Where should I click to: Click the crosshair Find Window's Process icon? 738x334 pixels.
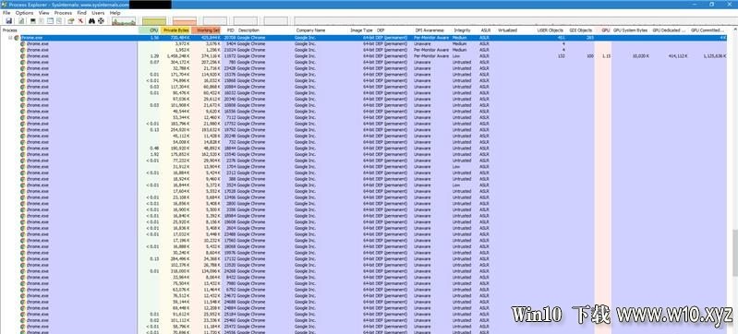click(x=101, y=21)
